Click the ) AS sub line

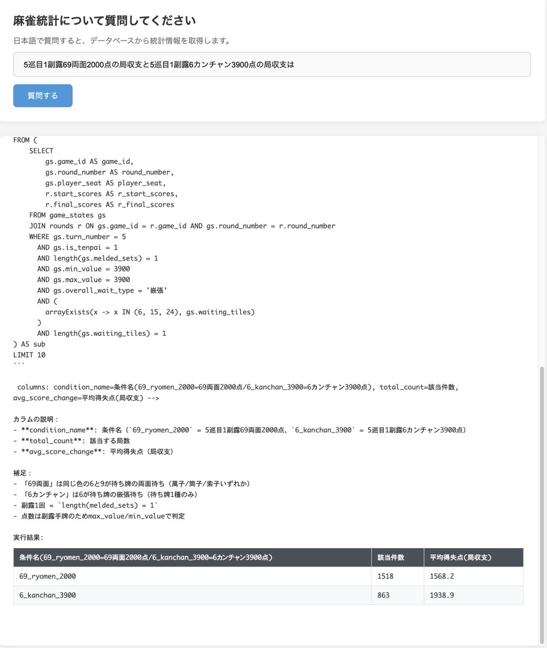[29, 344]
